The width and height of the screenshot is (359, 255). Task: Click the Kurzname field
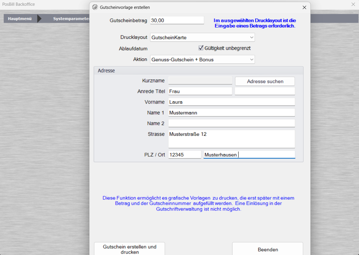[200, 80]
